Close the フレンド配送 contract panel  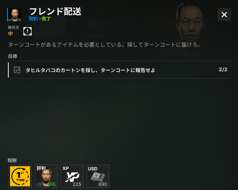coord(224,15)
